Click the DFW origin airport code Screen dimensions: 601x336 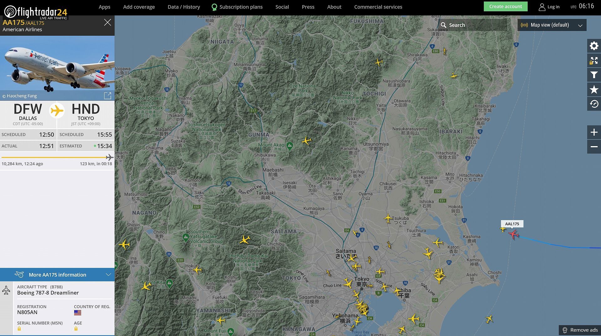tap(28, 109)
